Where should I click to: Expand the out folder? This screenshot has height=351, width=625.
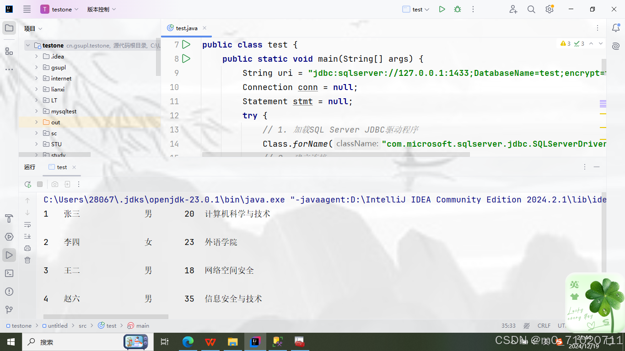[x=37, y=122]
